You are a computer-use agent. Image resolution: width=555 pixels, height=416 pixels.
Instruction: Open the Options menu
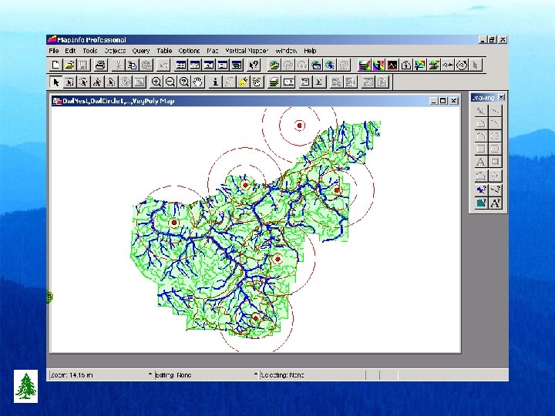pyautogui.click(x=189, y=51)
